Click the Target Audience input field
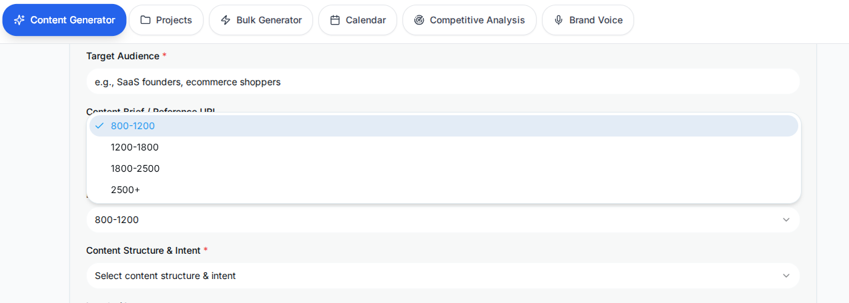 pos(443,82)
